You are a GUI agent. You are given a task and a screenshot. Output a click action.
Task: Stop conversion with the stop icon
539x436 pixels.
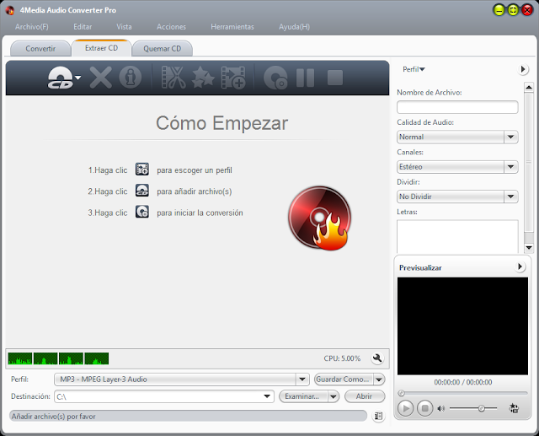pyautogui.click(x=335, y=78)
